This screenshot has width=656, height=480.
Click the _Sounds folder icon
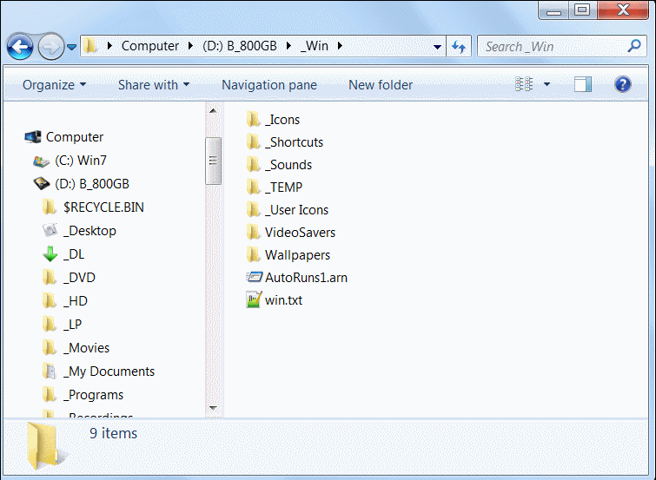click(x=254, y=165)
